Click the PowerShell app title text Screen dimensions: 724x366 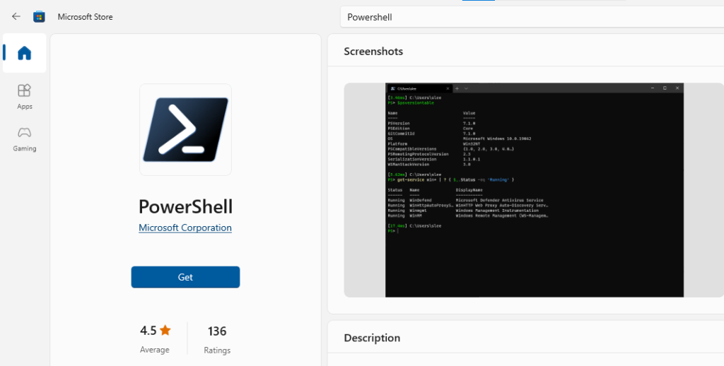185,206
